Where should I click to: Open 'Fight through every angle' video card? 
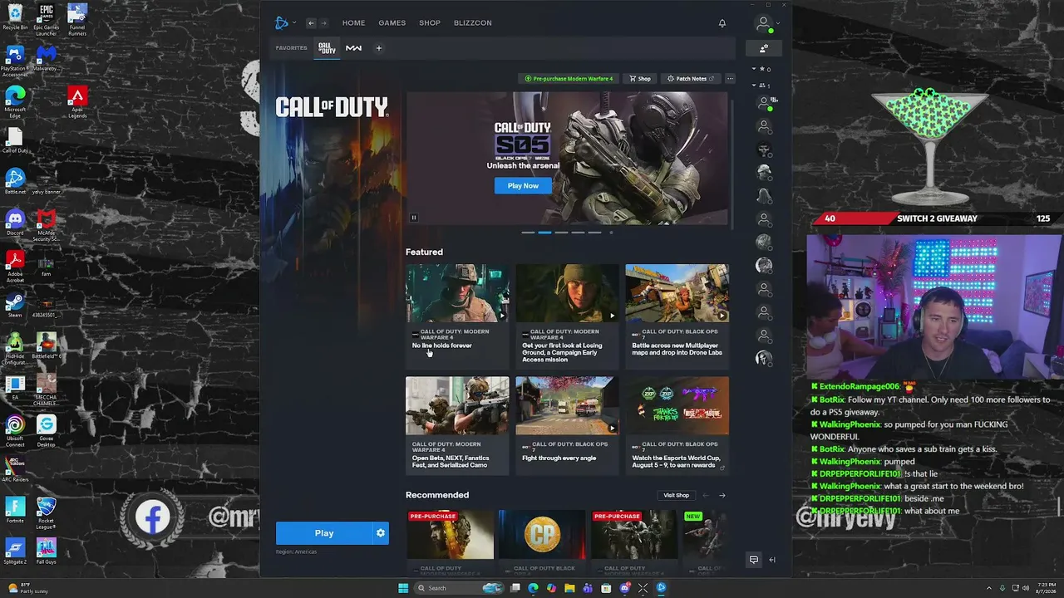click(x=567, y=425)
